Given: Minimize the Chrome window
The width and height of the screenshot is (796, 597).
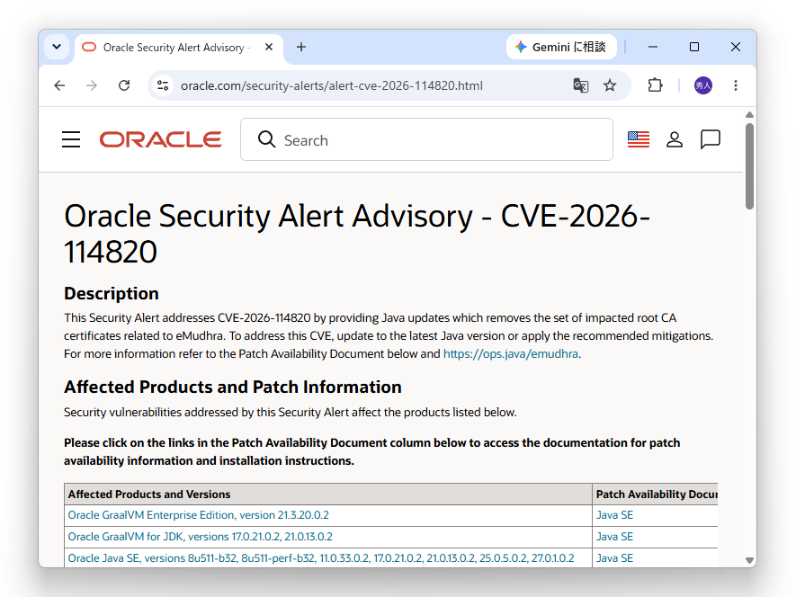Looking at the screenshot, I should (x=653, y=48).
